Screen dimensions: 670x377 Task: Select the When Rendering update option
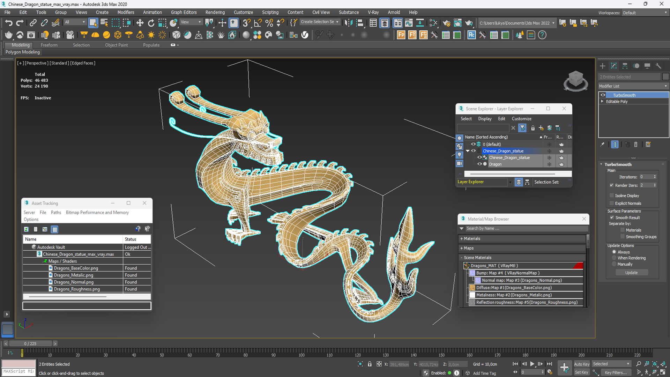tap(614, 258)
